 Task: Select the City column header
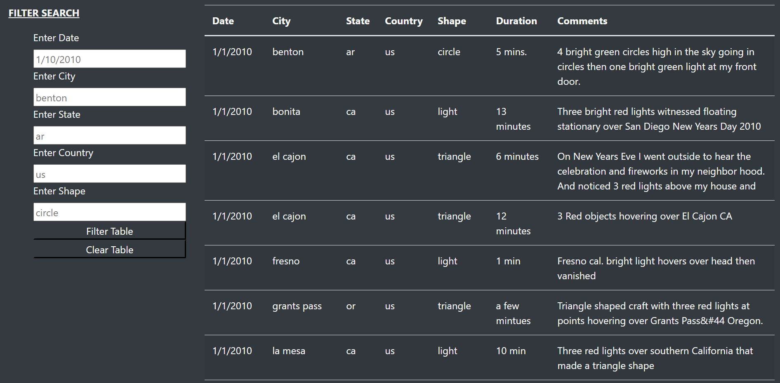coord(281,21)
